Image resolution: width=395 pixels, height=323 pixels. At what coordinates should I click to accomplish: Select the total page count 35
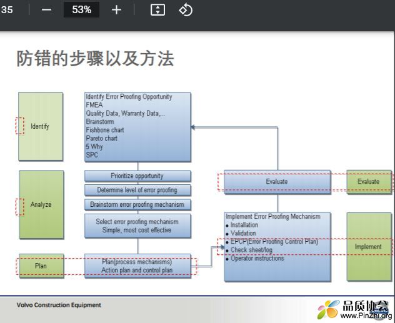tap(7, 10)
